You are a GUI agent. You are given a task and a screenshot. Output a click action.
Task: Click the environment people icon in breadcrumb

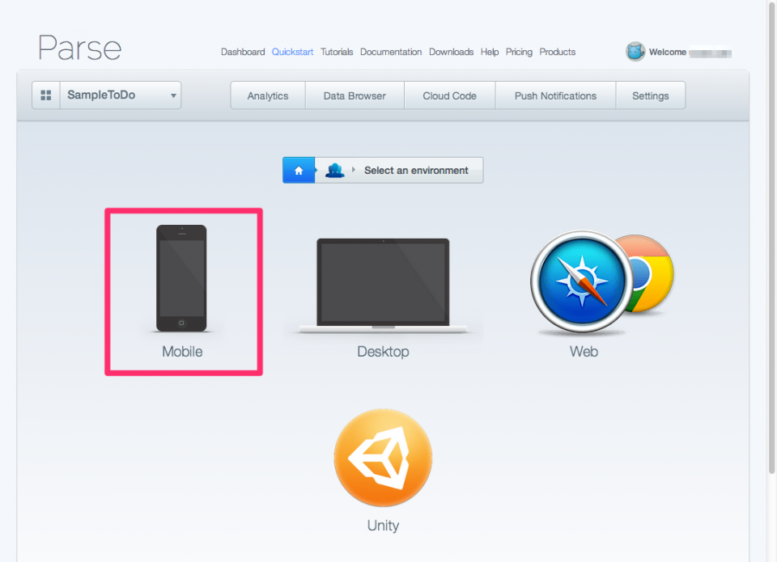334,171
